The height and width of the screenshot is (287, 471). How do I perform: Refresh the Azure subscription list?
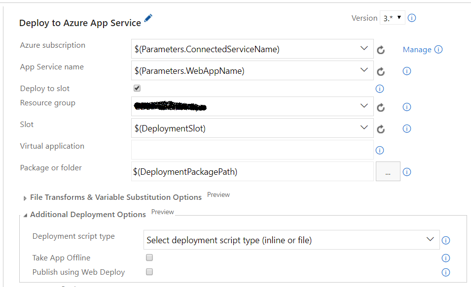pyautogui.click(x=381, y=50)
